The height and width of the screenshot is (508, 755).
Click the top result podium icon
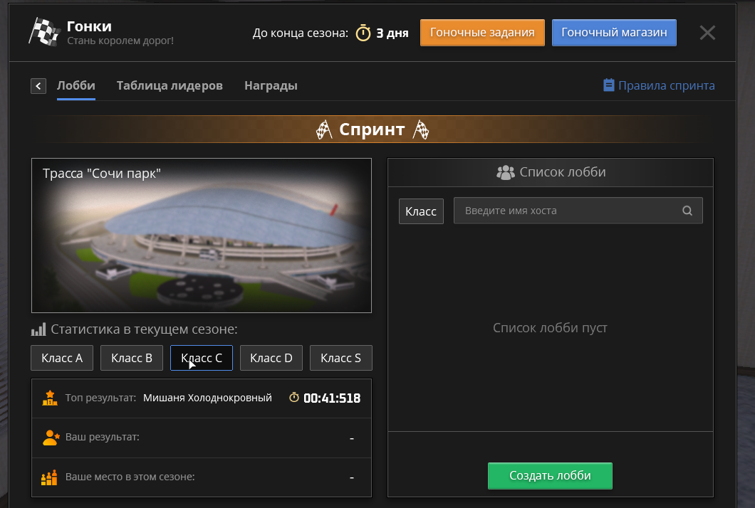pyautogui.click(x=50, y=398)
